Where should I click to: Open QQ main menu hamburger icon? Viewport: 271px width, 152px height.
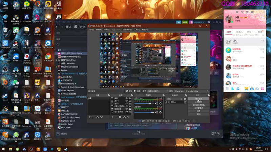pos(227,88)
